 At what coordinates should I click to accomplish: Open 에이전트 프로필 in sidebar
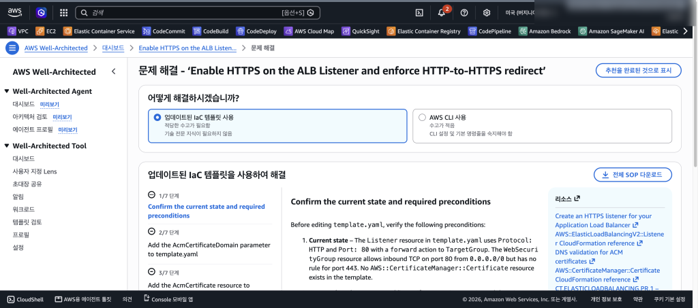33,130
